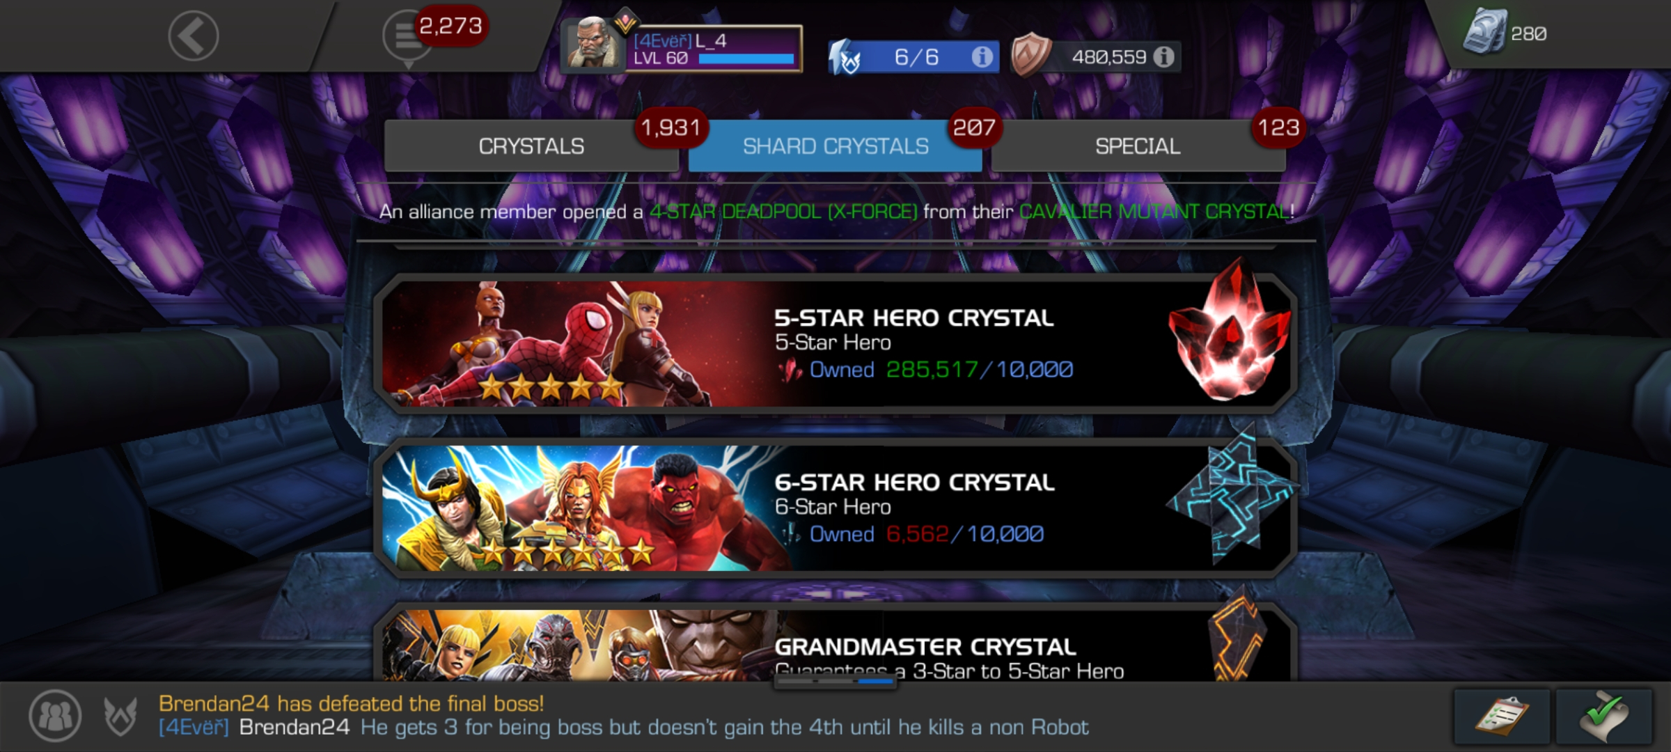
Task: Tap the list scroll position indicator
Action: click(x=835, y=681)
